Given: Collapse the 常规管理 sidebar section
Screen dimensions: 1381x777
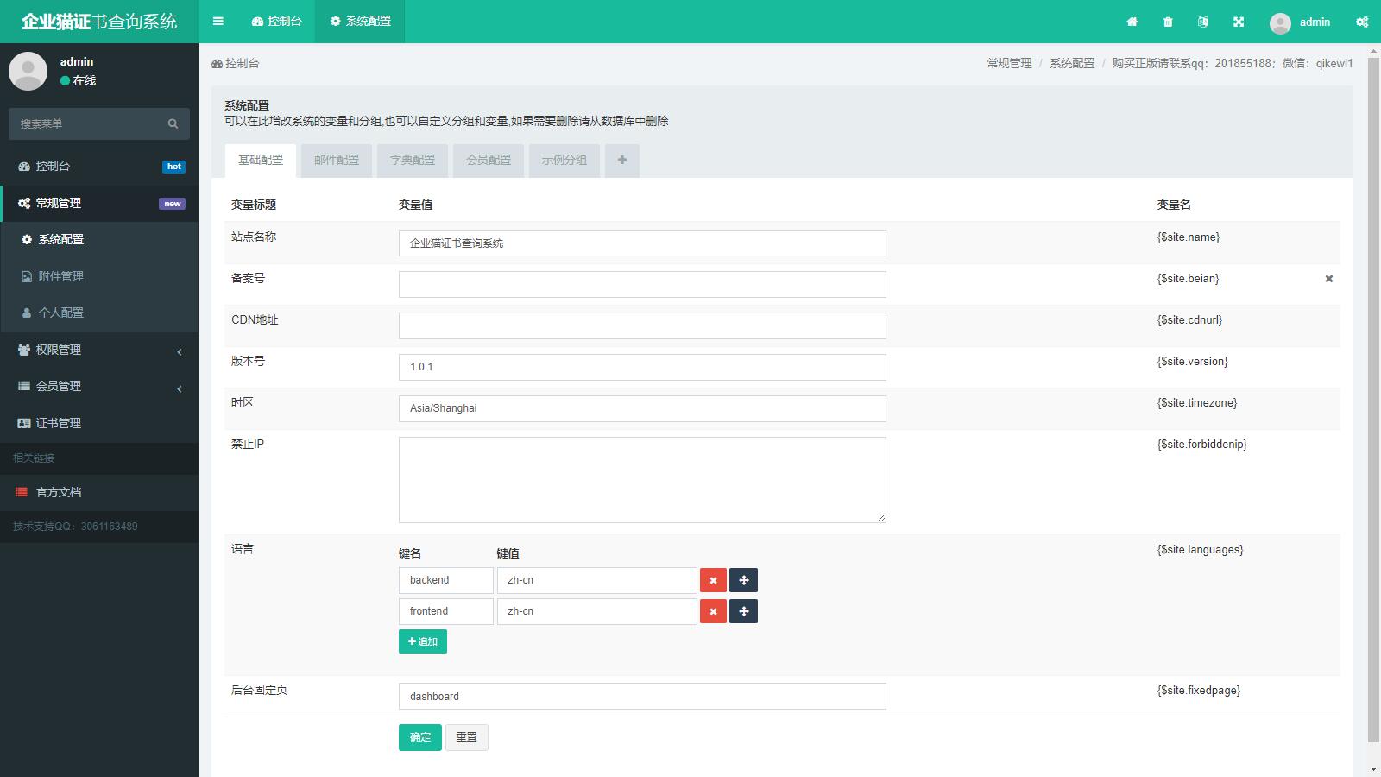Looking at the screenshot, I should (x=99, y=203).
